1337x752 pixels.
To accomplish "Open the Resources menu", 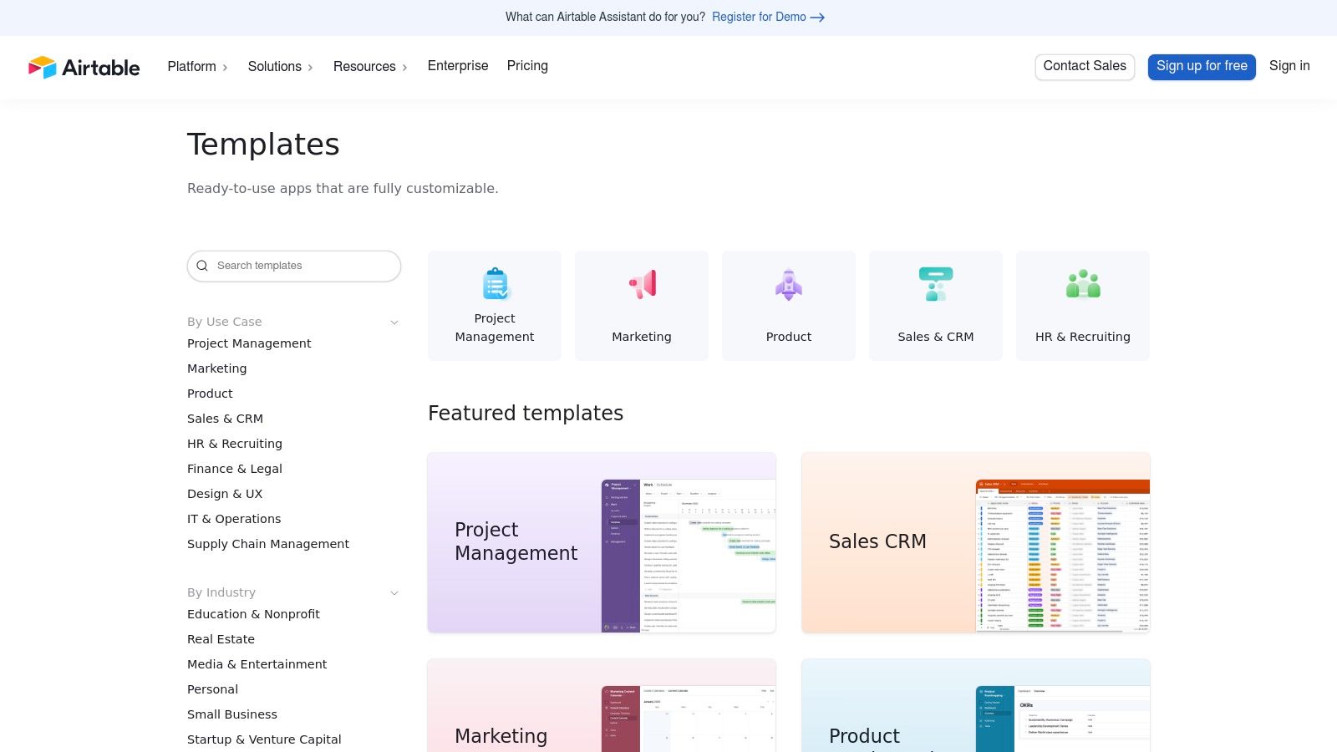I will pos(370,67).
